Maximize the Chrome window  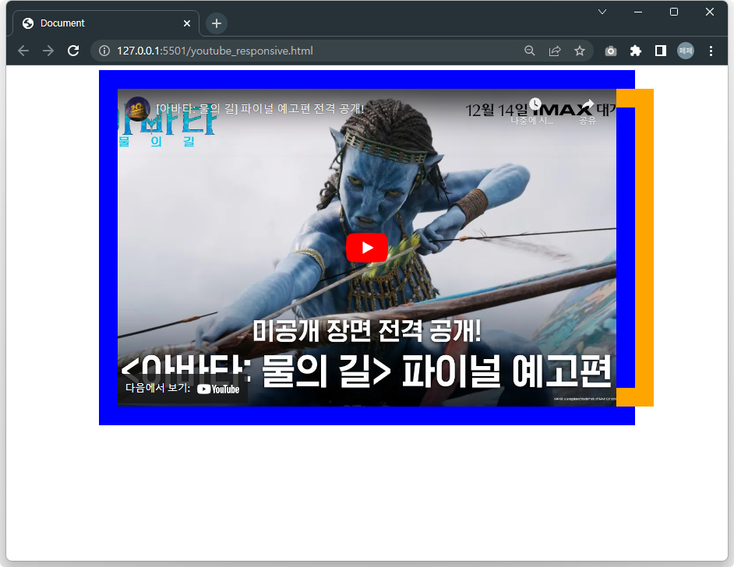pyautogui.click(x=674, y=12)
